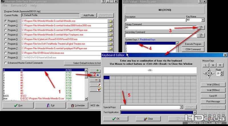Browse folder for Program 1 Meedio.exe path
This screenshot has height=126, width=228.
(111, 21)
